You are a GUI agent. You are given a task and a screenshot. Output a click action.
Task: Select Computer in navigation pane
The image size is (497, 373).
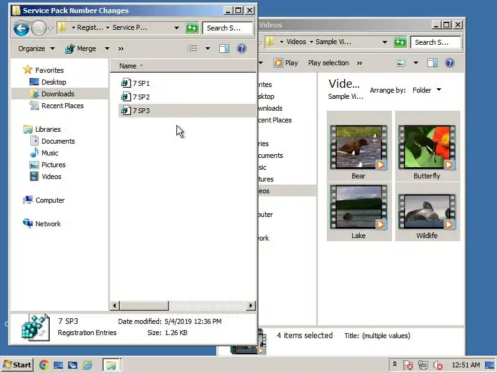pos(43,200)
